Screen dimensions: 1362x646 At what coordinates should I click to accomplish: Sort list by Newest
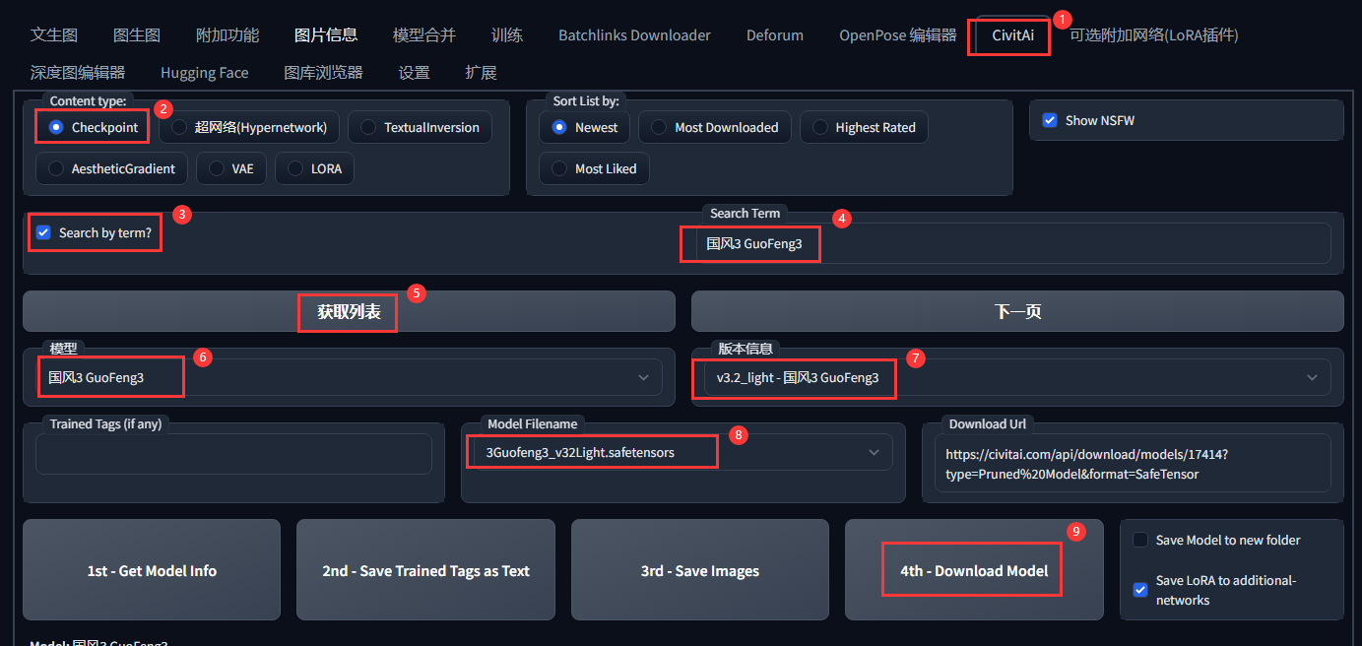tap(585, 127)
